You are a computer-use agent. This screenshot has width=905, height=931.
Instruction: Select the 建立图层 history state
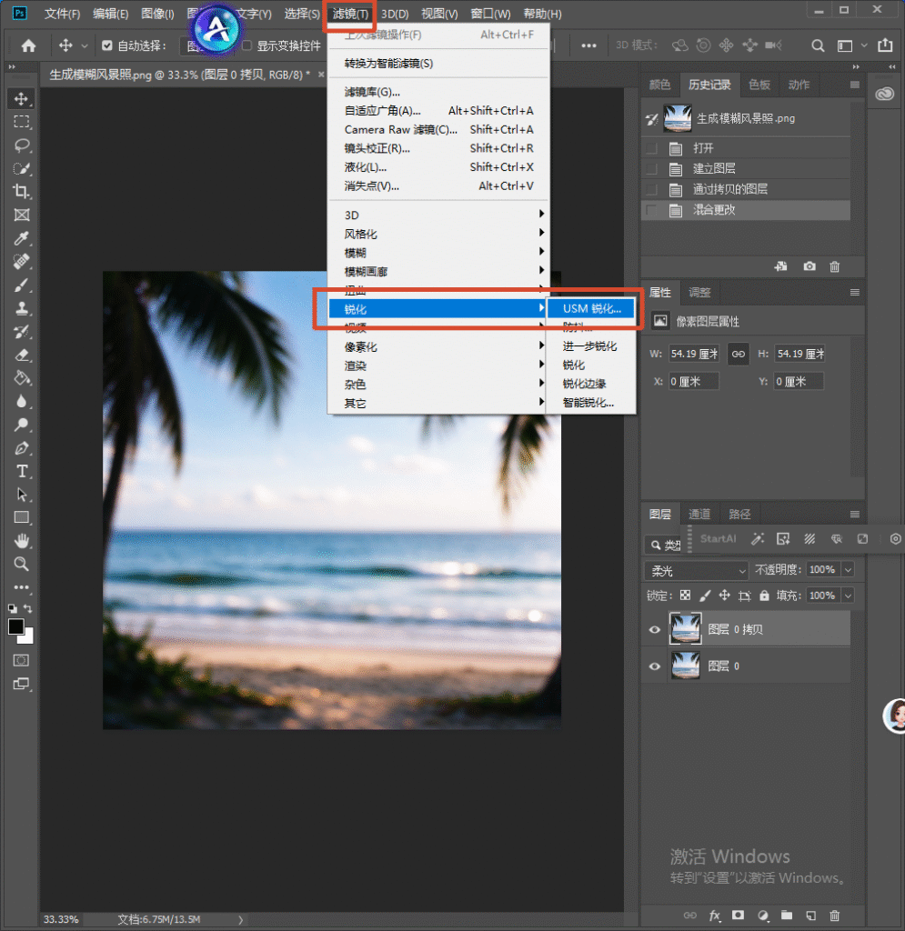(746, 168)
